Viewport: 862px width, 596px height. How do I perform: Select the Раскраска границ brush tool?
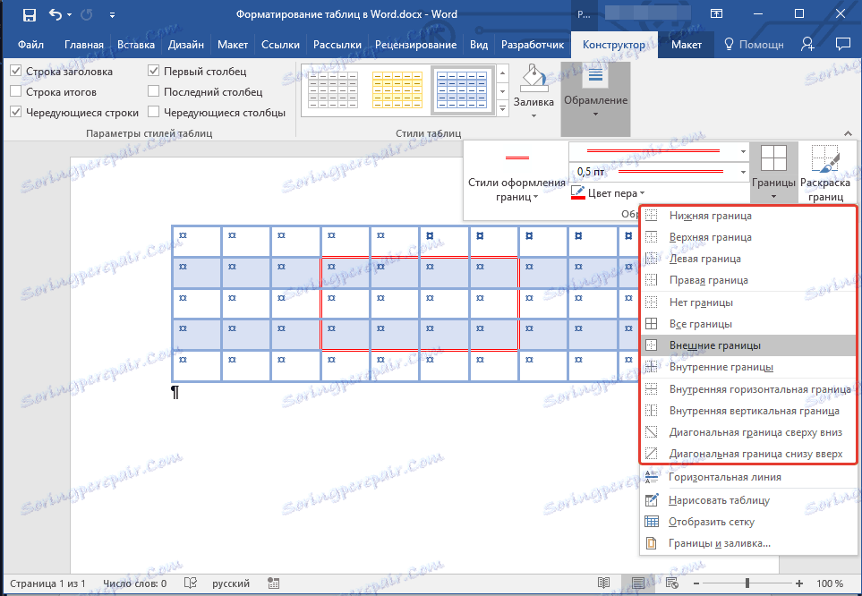coord(825,174)
